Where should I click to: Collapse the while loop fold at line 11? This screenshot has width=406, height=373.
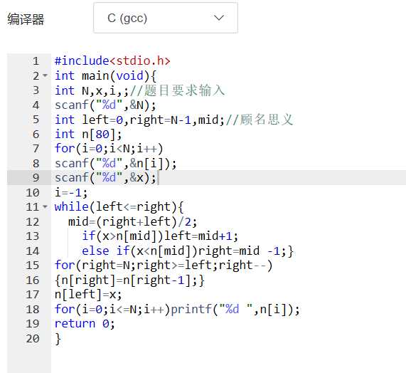tap(46, 206)
